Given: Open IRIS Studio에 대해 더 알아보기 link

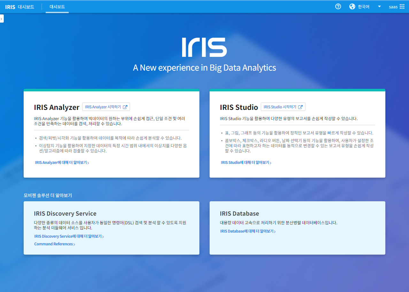Looking at the screenshot, I should (x=246, y=163).
